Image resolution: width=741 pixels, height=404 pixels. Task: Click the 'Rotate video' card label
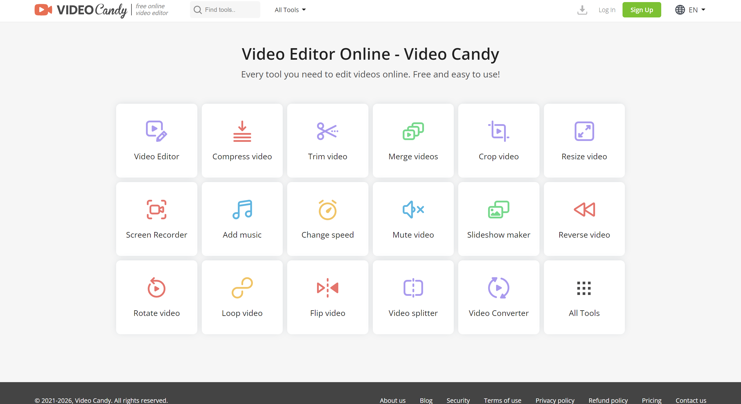[x=156, y=313]
